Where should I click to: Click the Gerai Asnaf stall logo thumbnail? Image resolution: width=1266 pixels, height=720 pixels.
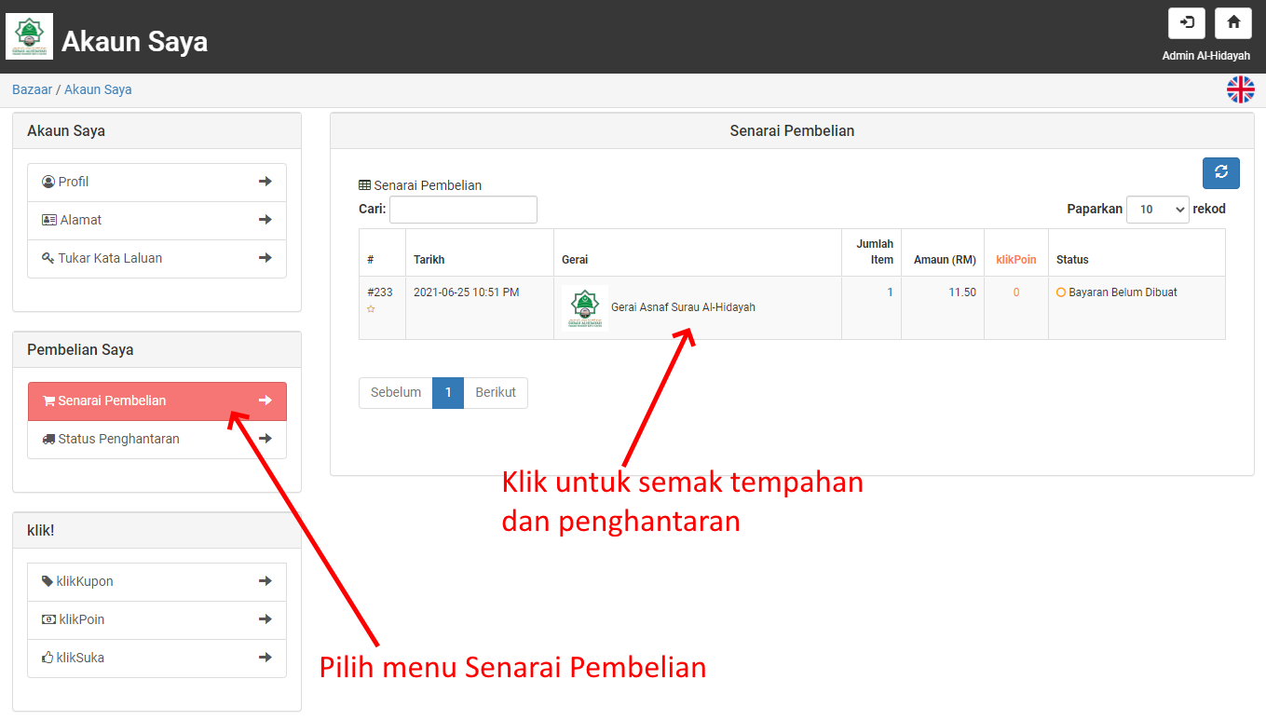[585, 307]
